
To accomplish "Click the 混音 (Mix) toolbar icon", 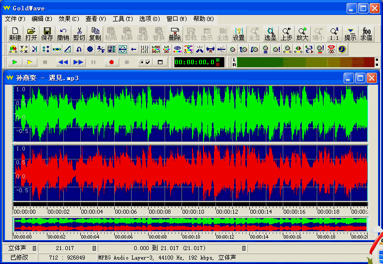I will (x=143, y=34).
